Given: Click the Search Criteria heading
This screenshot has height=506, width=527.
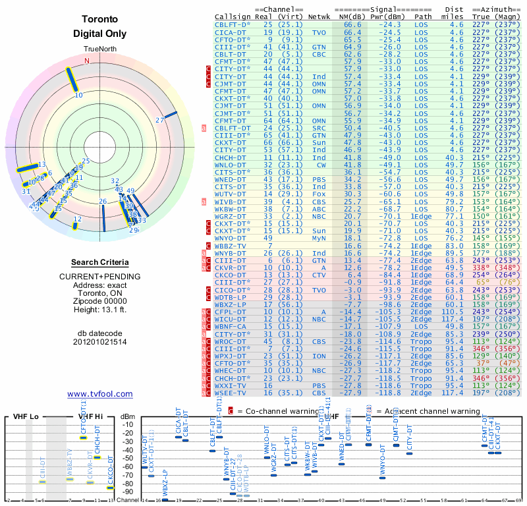Looking at the screenshot, I should 100,263.
